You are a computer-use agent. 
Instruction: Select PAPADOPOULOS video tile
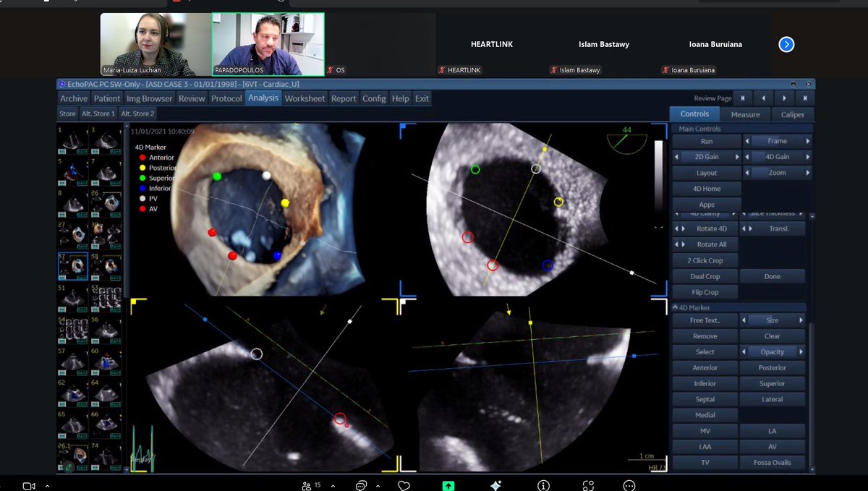(268, 44)
